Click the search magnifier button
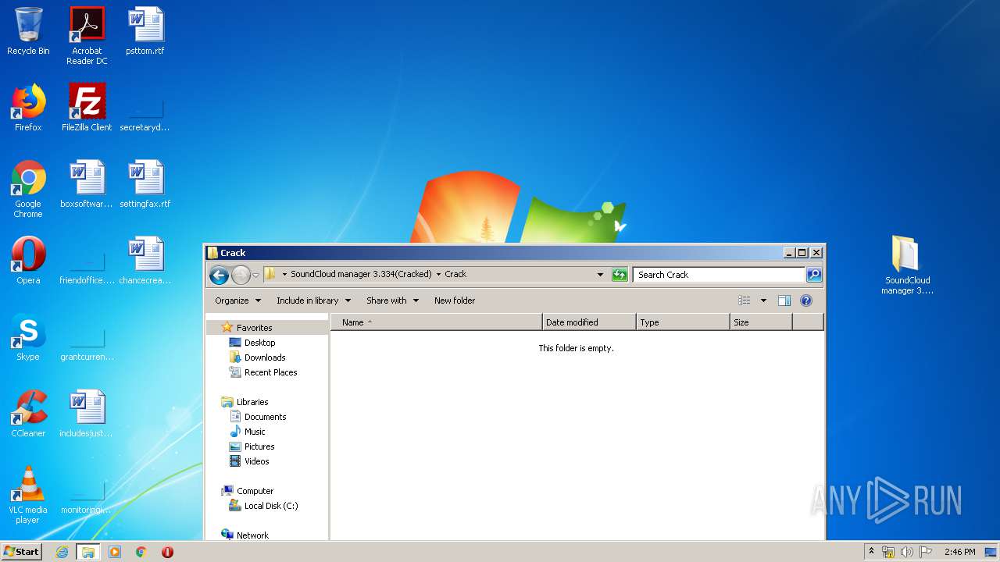1000x562 pixels. [x=813, y=275]
